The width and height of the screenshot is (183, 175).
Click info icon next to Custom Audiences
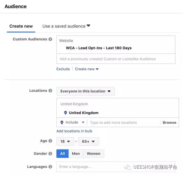pos(50,39)
